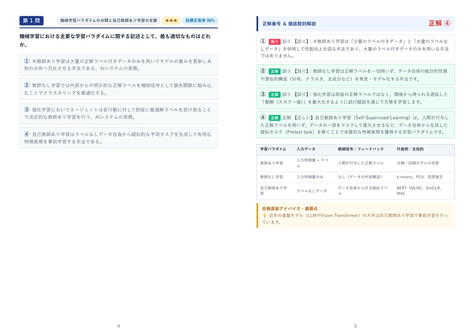The height and width of the screenshot is (336, 474).
Task: Click the 自己教師あり学習 table row label
Action: pos(274,190)
